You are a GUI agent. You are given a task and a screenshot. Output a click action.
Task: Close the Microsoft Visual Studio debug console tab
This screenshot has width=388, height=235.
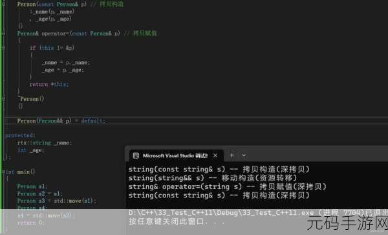[215, 155]
